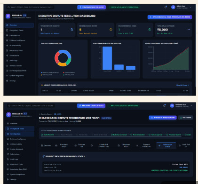Viewport: 198px width, 184px height.
Task: Open Chargeback Cases in Chargeback Workspace sidebar
Action: coord(20,128)
